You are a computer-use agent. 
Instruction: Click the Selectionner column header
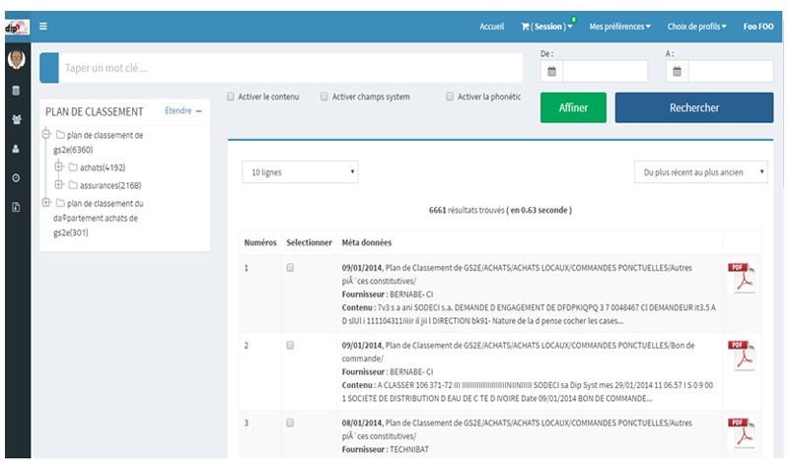pyautogui.click(x=309, y=242)
